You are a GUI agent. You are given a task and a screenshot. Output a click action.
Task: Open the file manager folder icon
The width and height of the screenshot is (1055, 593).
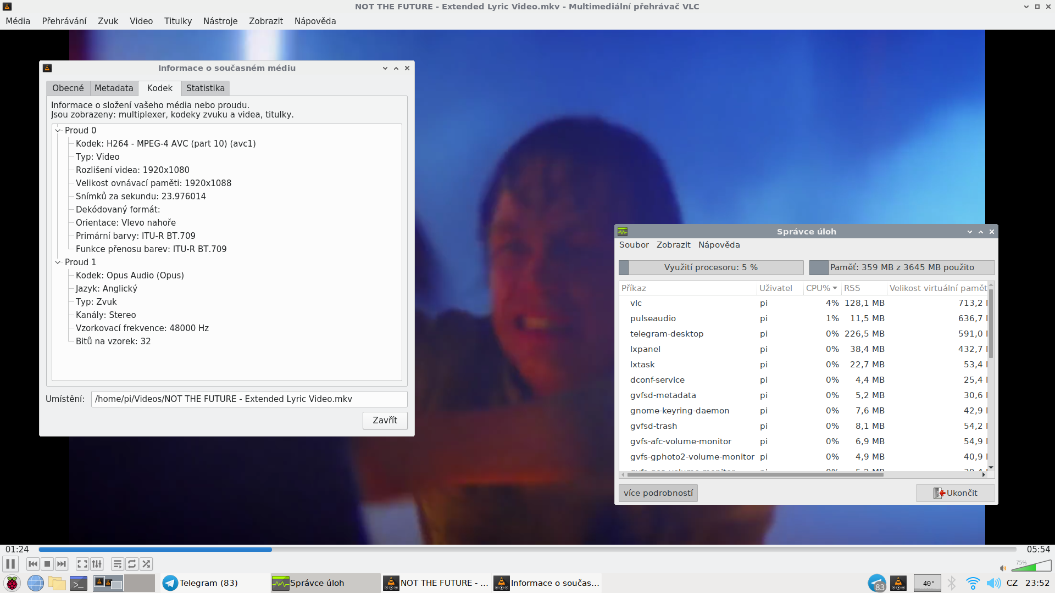tap(57, 583)
